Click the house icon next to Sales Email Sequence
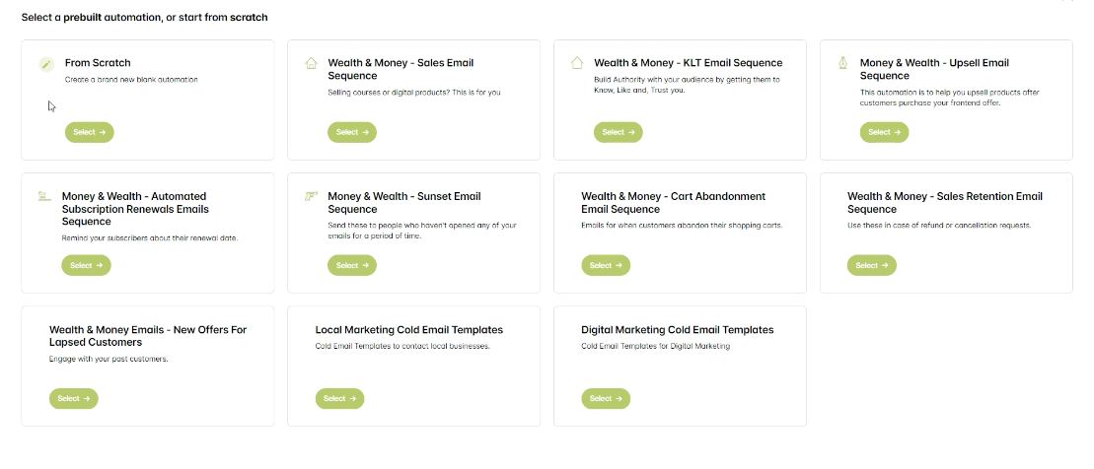 click(x=312, y=63)
